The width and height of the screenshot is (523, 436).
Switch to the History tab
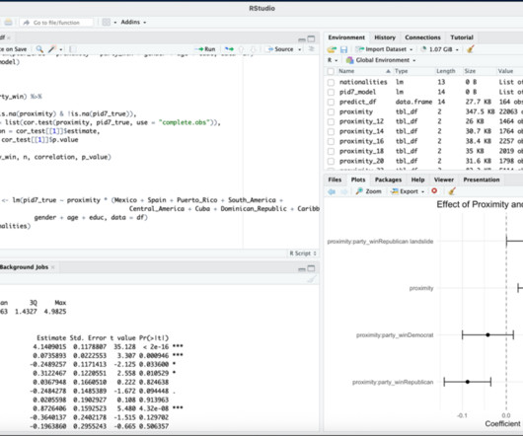tap(385, 37)
